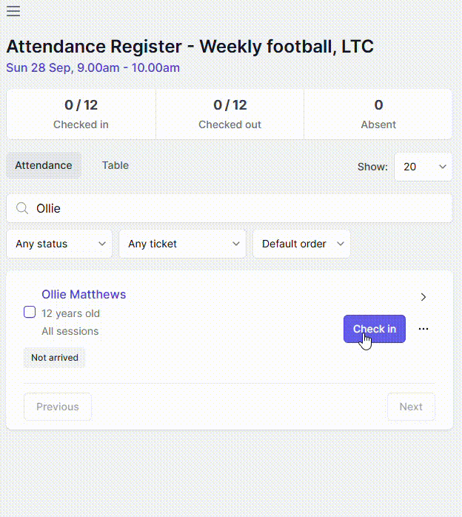The height and width of the screenshot is (517, 462).
Task: Open the Any ticket filter dropdown
Action: [182, 244]
